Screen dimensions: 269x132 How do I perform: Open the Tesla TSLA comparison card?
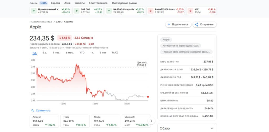75,121
